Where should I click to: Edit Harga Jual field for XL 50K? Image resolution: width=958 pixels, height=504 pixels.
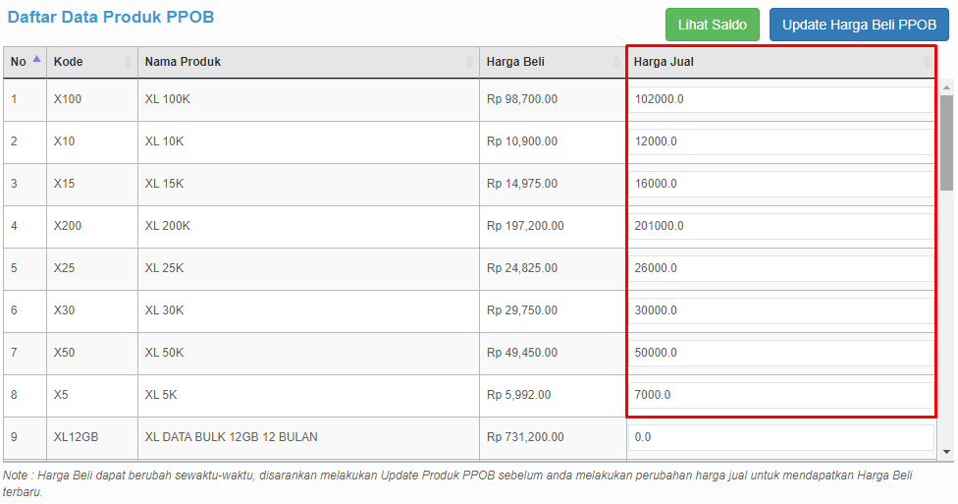coord(781,353)
